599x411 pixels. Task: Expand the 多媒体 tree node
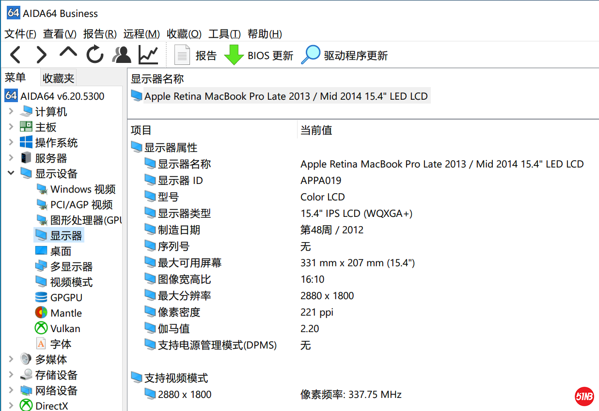coord(11,360)
